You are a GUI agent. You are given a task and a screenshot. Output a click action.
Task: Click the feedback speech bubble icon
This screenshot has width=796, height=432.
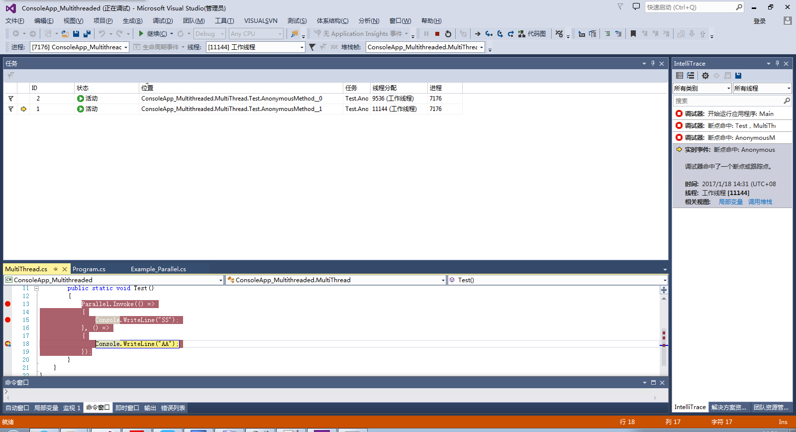pos(636,7)
